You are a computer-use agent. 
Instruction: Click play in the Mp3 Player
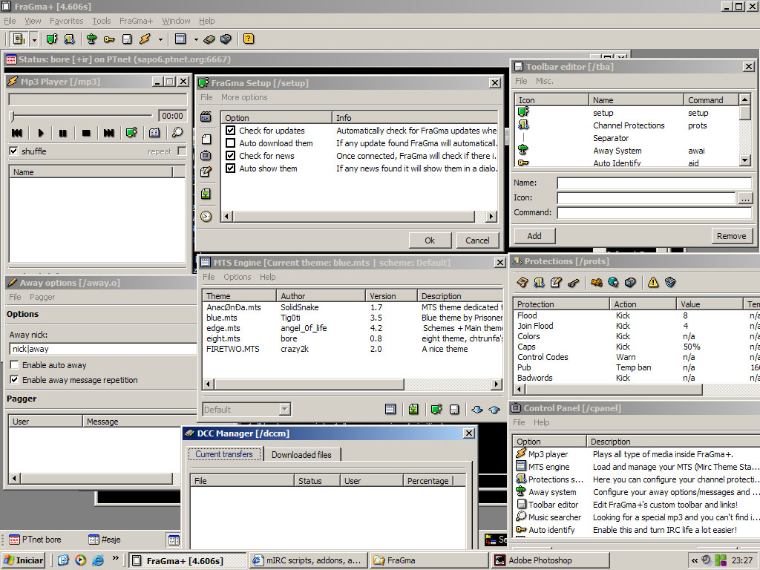click(41, 133)
